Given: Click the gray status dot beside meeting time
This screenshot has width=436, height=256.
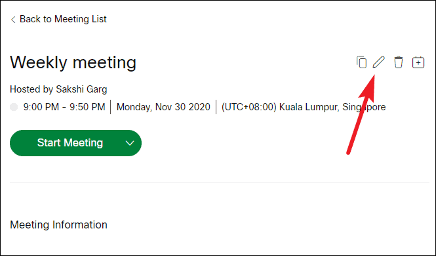Looking at the screenshot, I should pyautogui.click(x=14, y=107).
